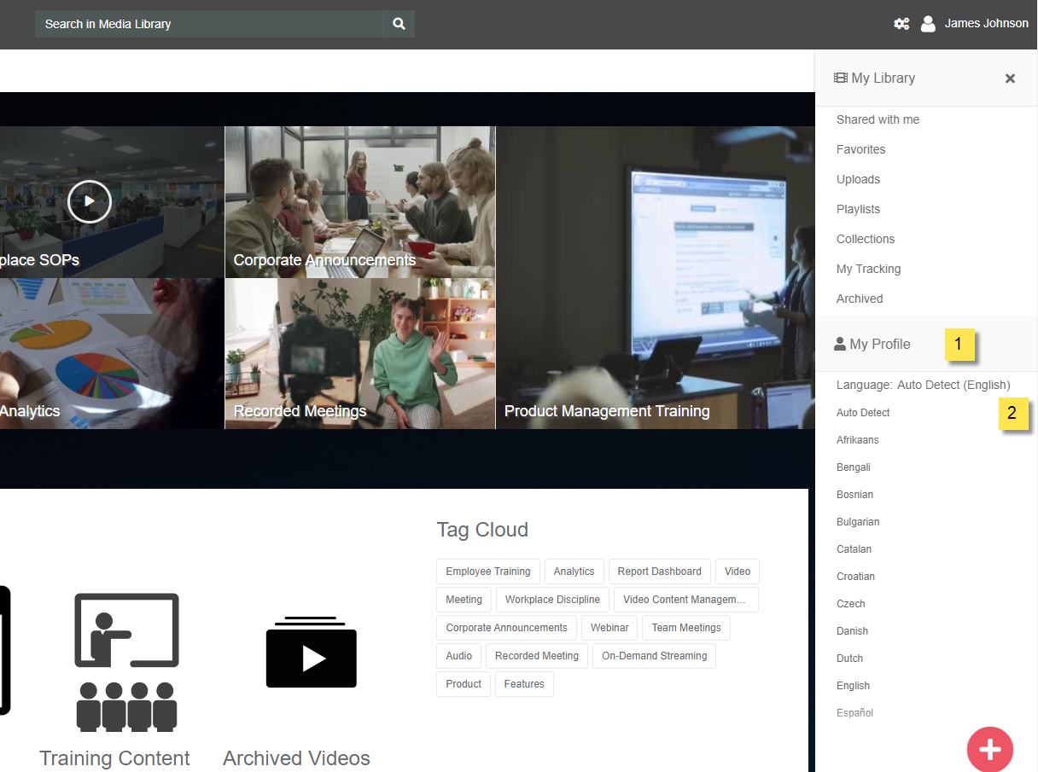This screenshot has width=1038, height=772.
Task: Type in the Search in Media Library field
Action: click(x=209, y=24)
